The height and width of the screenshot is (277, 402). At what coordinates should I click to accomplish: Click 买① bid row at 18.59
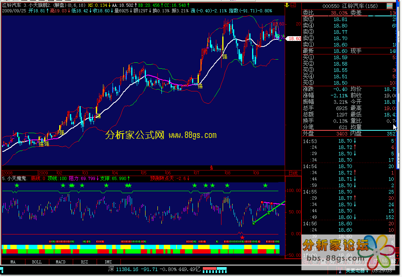pyautogui.click(x=349, y=58)
